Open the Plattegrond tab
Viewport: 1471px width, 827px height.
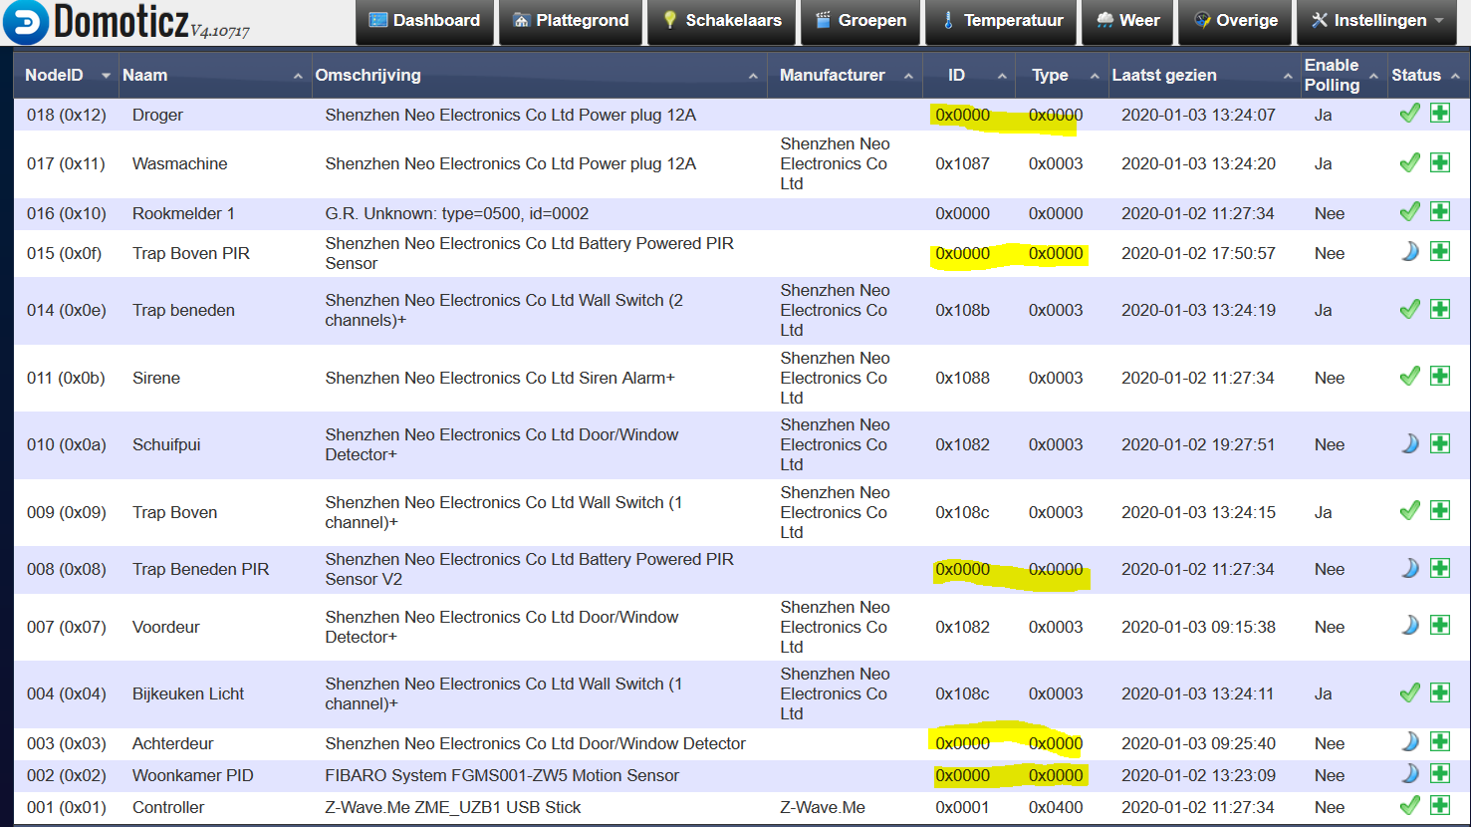[x=571, y=21]
